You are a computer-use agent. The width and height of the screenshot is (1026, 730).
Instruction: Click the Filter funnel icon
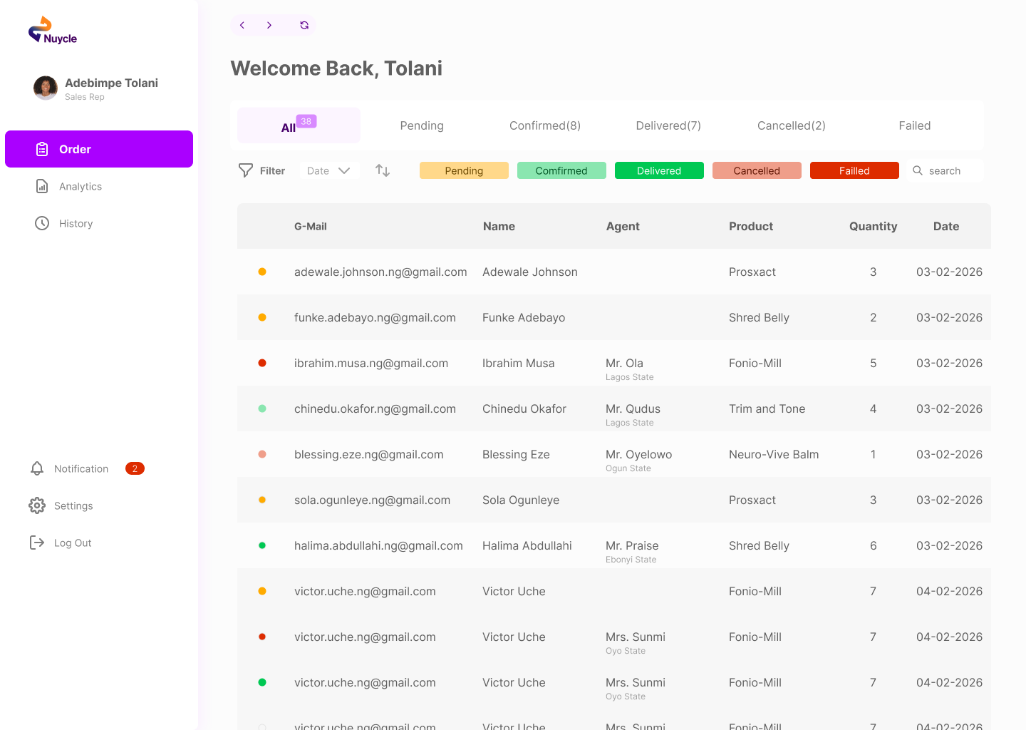pos(246,170)
